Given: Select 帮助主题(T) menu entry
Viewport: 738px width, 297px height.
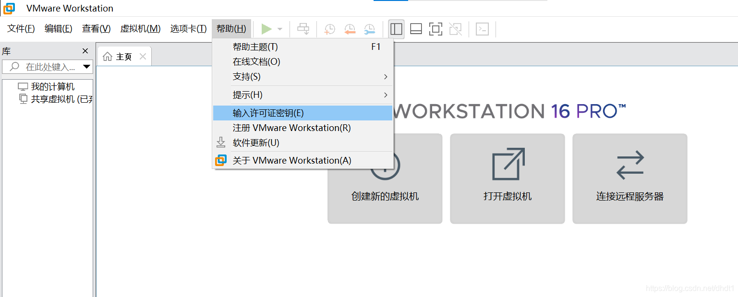Looking at the screenshot, I should (303, 47).
